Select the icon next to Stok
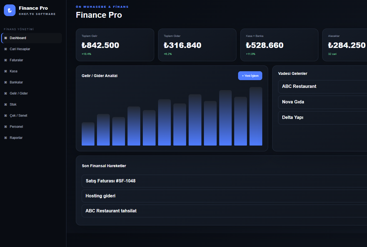This screenshot has width=367, height=247. tap(6, 105)
